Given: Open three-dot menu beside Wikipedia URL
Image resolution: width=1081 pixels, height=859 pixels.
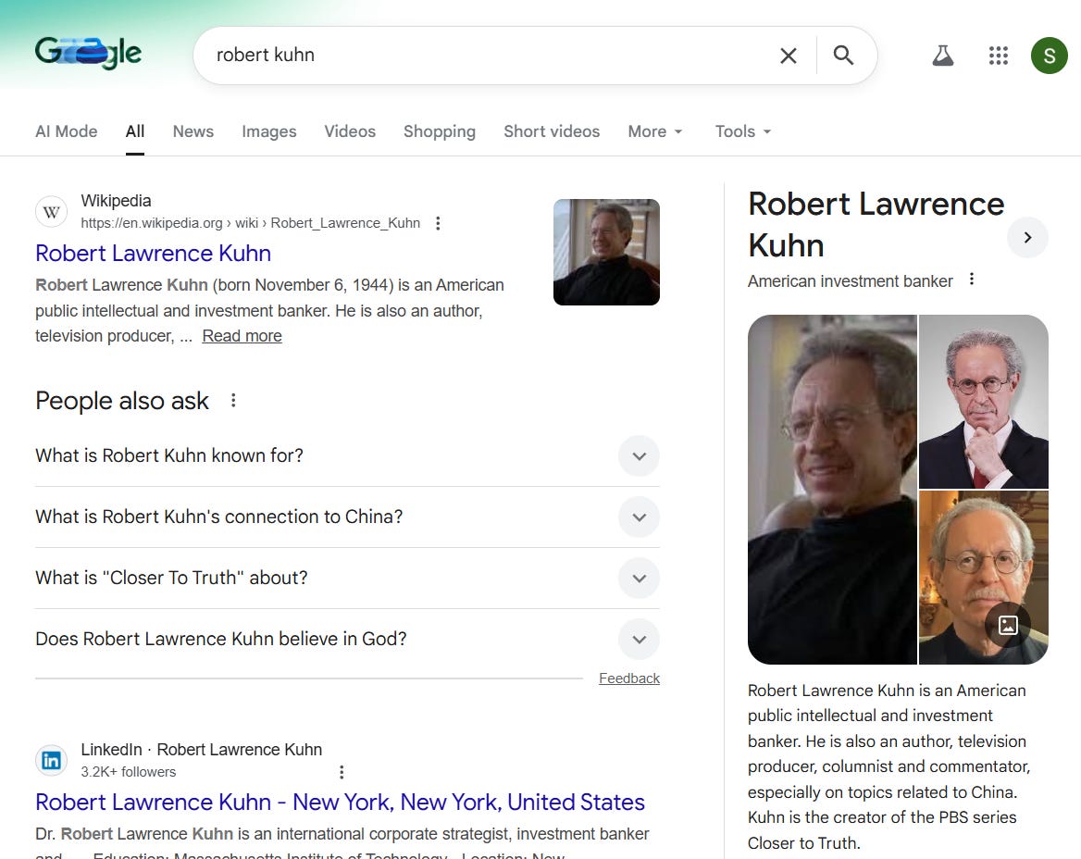Looking at the screenshot, I should [x=438, y=223].
